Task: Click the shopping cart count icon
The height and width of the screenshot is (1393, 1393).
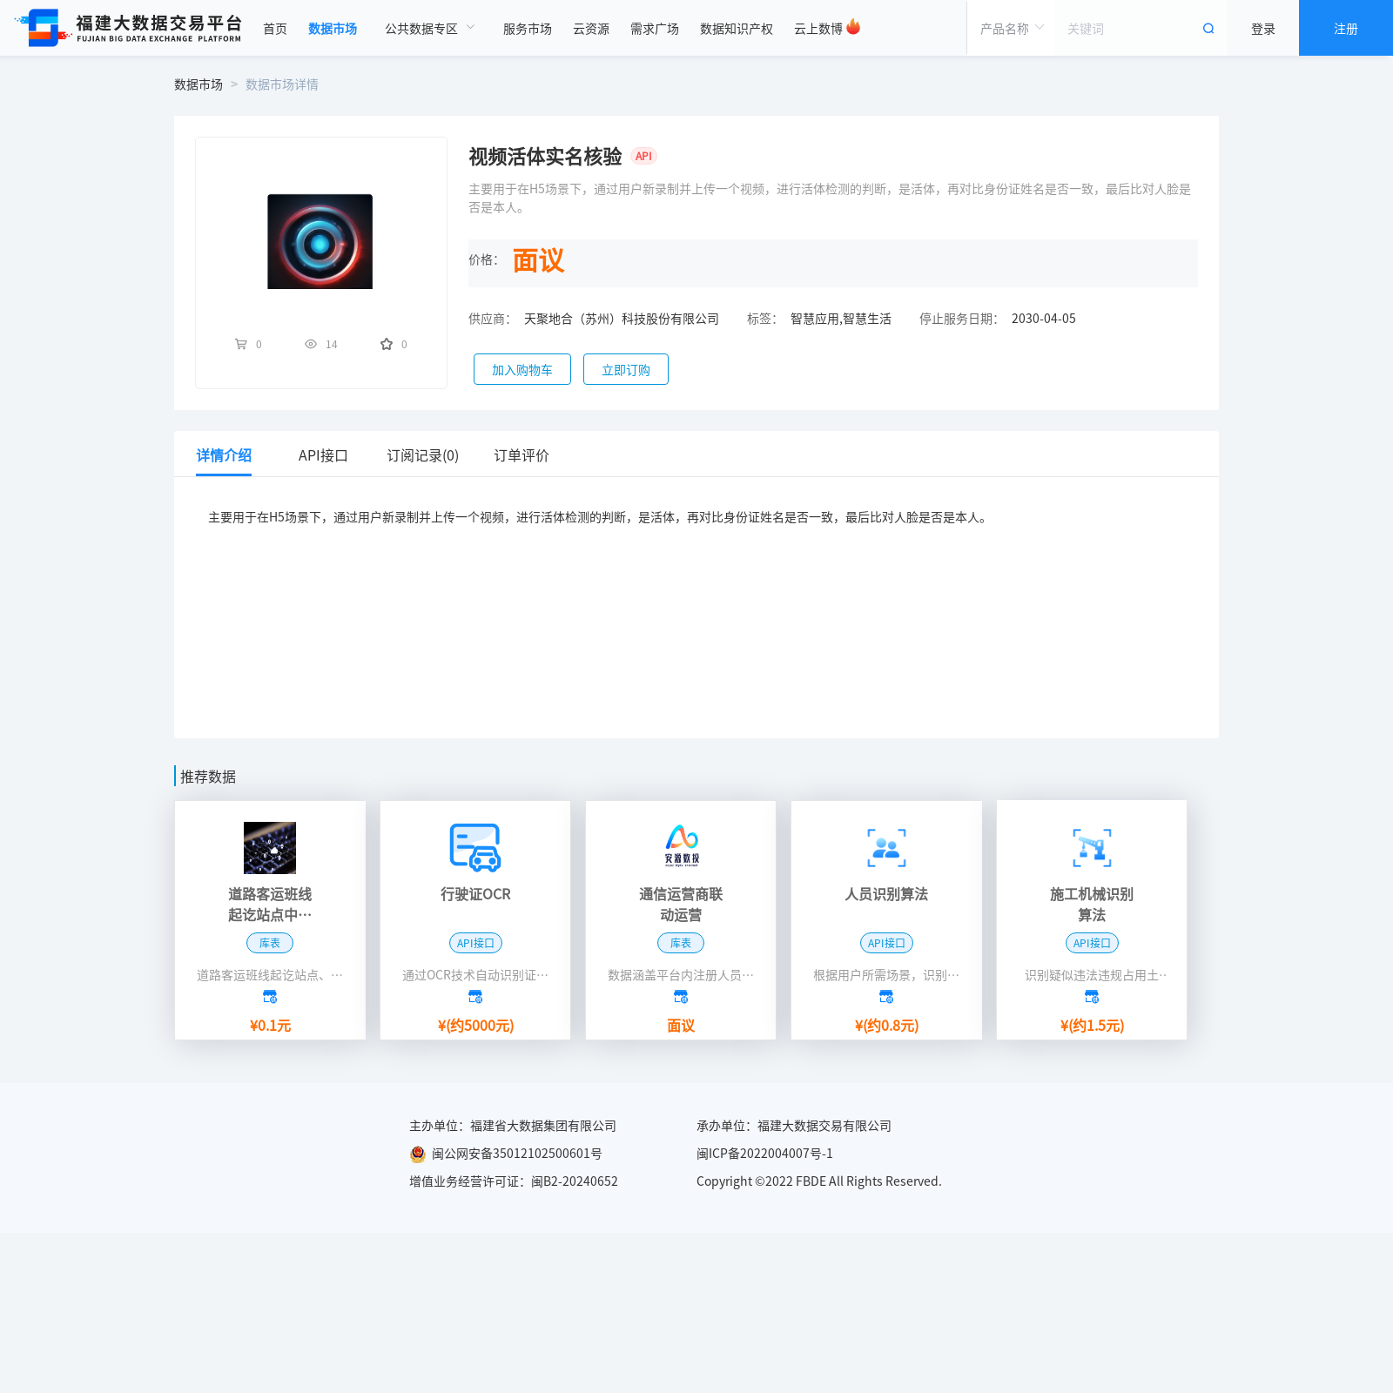Action: 241,344
